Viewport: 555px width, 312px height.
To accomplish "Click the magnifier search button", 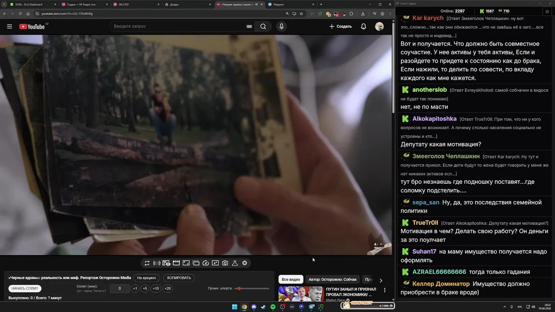I will [x=263, y=26].
